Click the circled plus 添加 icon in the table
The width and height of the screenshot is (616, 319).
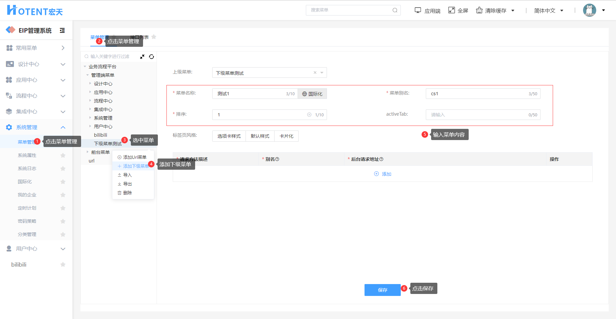(x=376, y=174)
